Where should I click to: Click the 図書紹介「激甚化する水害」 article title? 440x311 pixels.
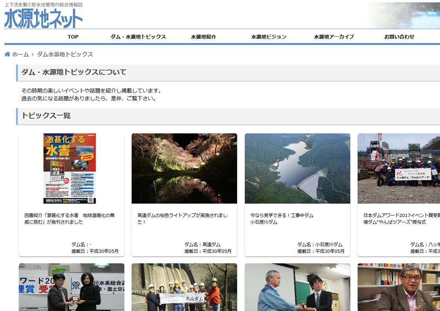pyautogui.click(x=69, y=218)
